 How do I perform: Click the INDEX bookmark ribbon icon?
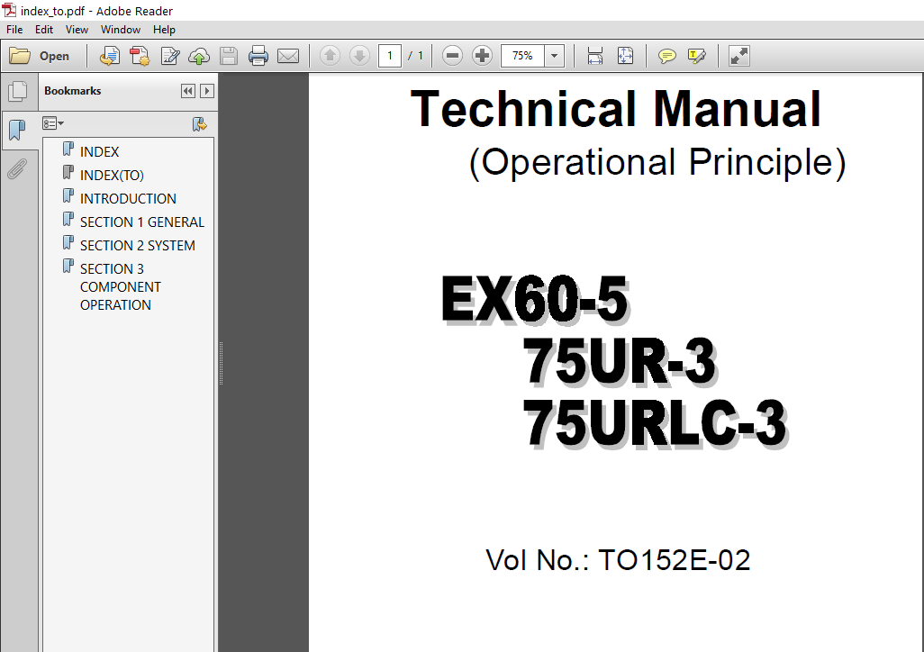[x=68, y=149]
